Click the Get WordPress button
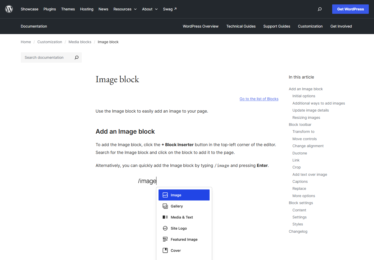This screenshot has height=260, width=374. (350, 9)
